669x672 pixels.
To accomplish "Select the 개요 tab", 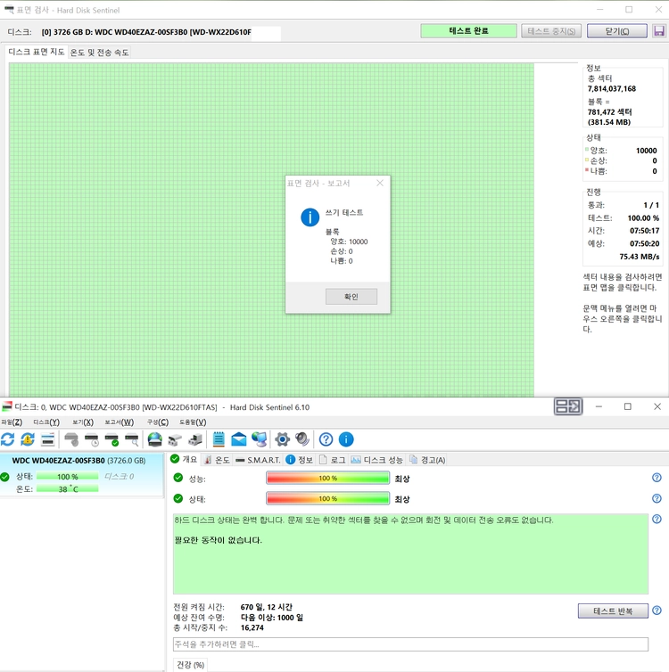I will [184, 459].
